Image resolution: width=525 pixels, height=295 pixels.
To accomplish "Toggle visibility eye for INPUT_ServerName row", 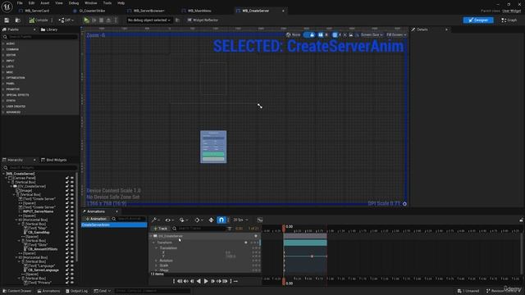I will [x=72, y=211].
